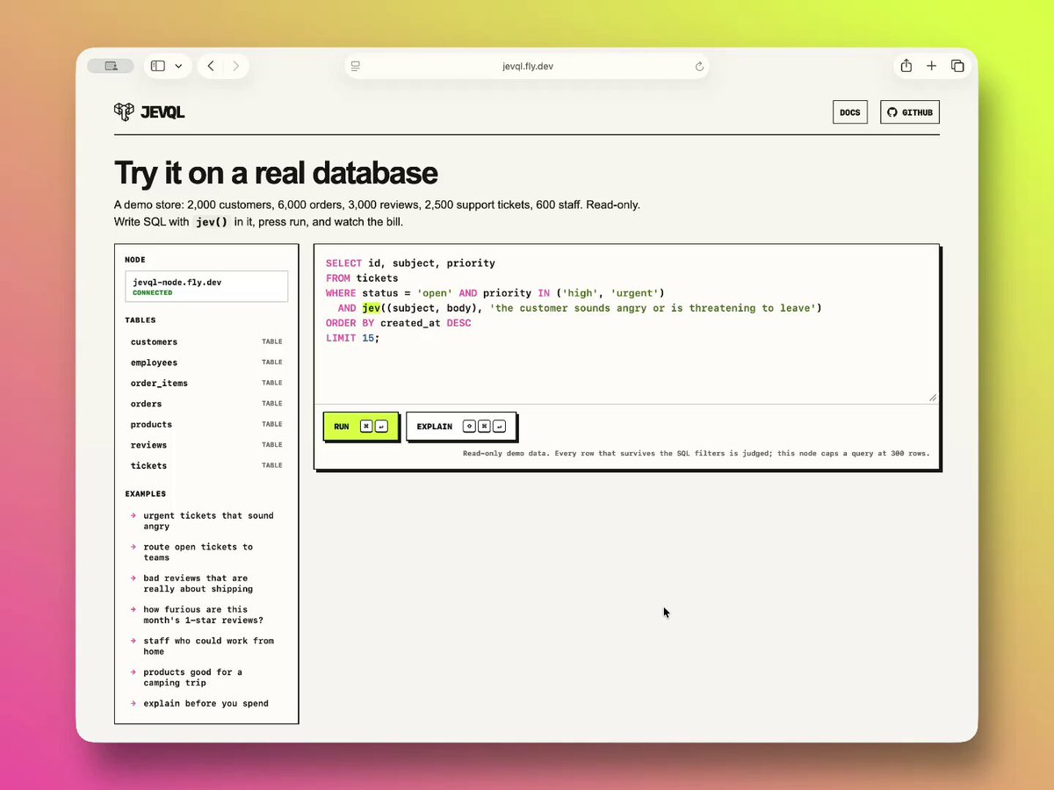The width and height of the screenshot is (1054, 790).
Task: Click the reader icon in the address bar
Action: 356,66
